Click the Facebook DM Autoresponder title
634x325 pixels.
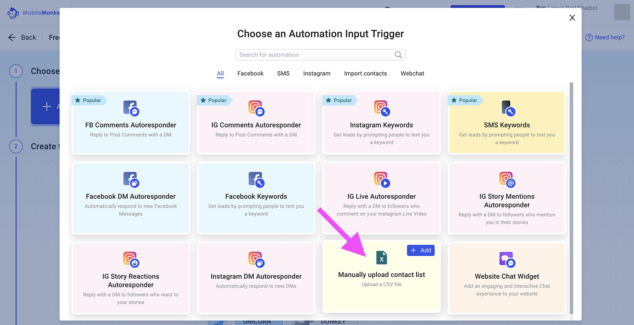131,196
